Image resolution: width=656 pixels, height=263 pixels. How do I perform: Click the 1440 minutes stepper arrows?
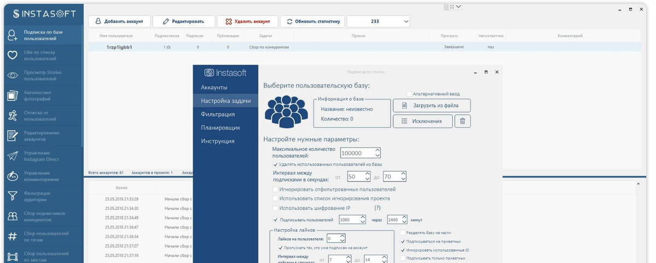pyautogui.click(x=403, y=220)
